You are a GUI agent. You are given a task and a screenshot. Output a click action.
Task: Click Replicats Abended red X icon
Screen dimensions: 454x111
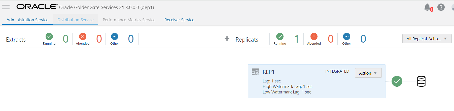314,37
